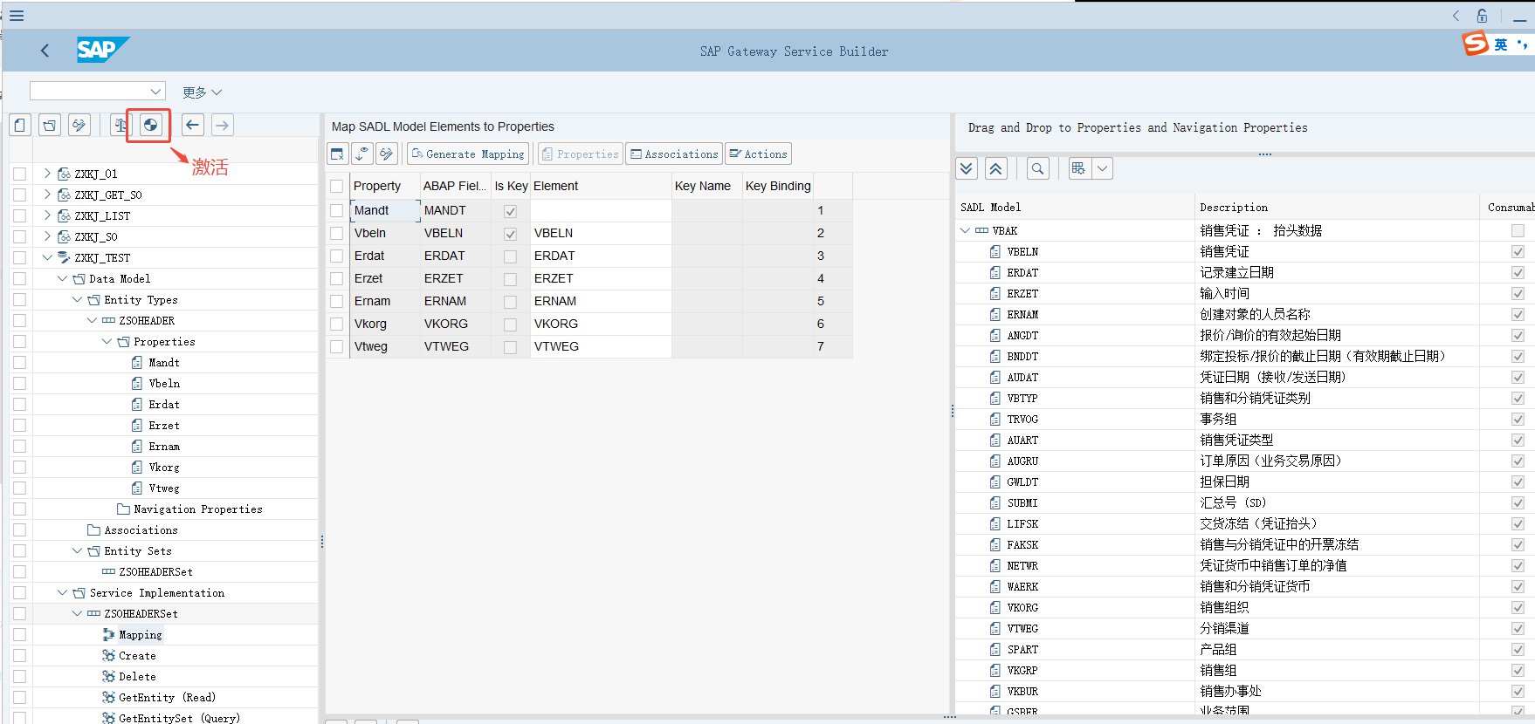
Task: Toggle Consumable checkbox for NETWR row
Action: (x=1518, y=566)
